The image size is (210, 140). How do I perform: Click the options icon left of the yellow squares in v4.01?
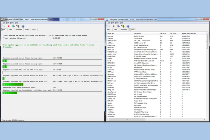tap(13, 26)
